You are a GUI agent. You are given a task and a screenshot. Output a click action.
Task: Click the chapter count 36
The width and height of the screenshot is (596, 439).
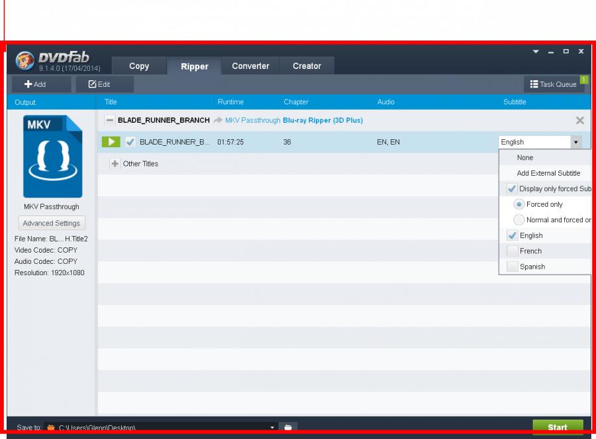coord(287,142)
